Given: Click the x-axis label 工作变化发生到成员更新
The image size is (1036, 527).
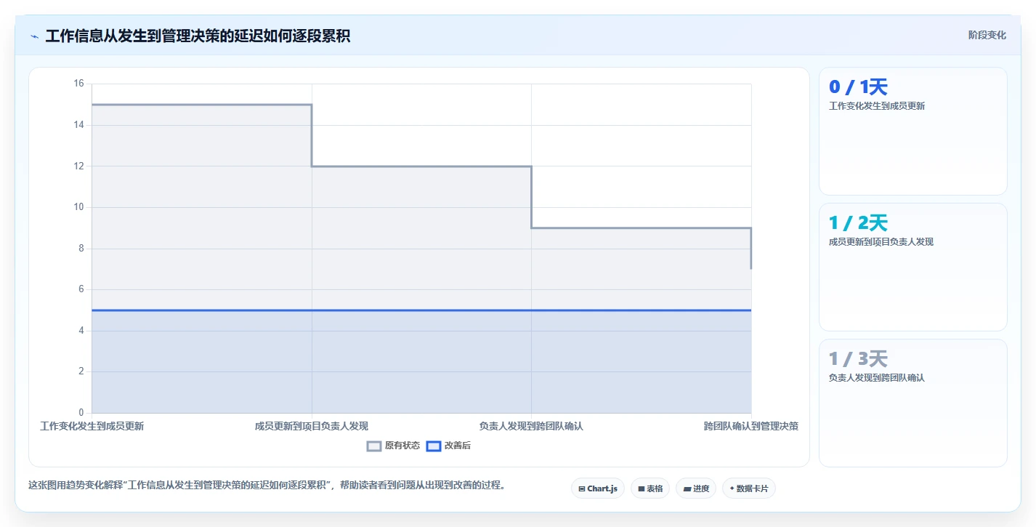Looking at the screenshot, I should click(x=92, y=426).
